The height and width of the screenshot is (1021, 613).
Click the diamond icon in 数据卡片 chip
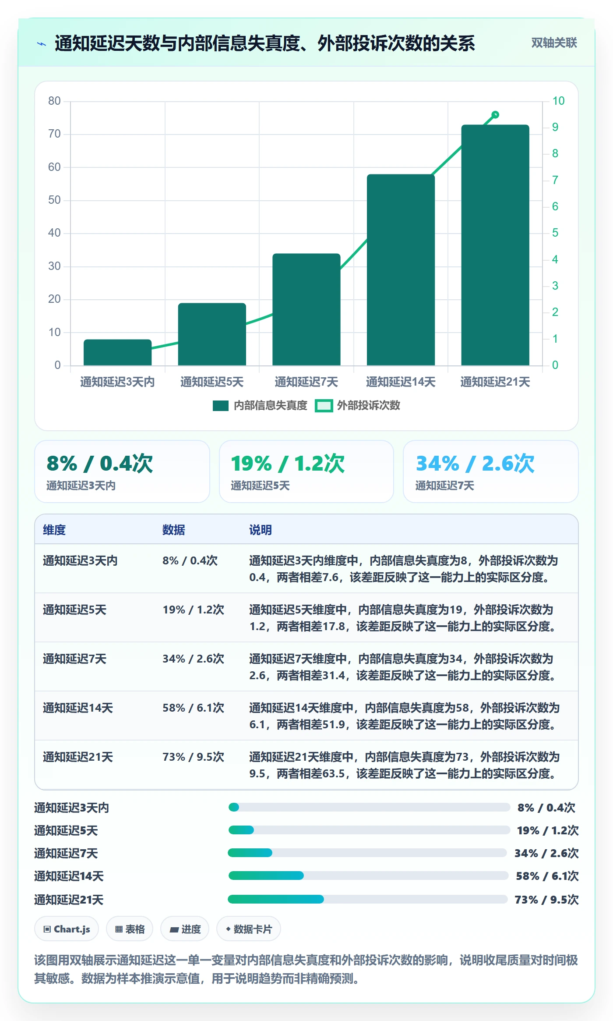click(228, 929)
